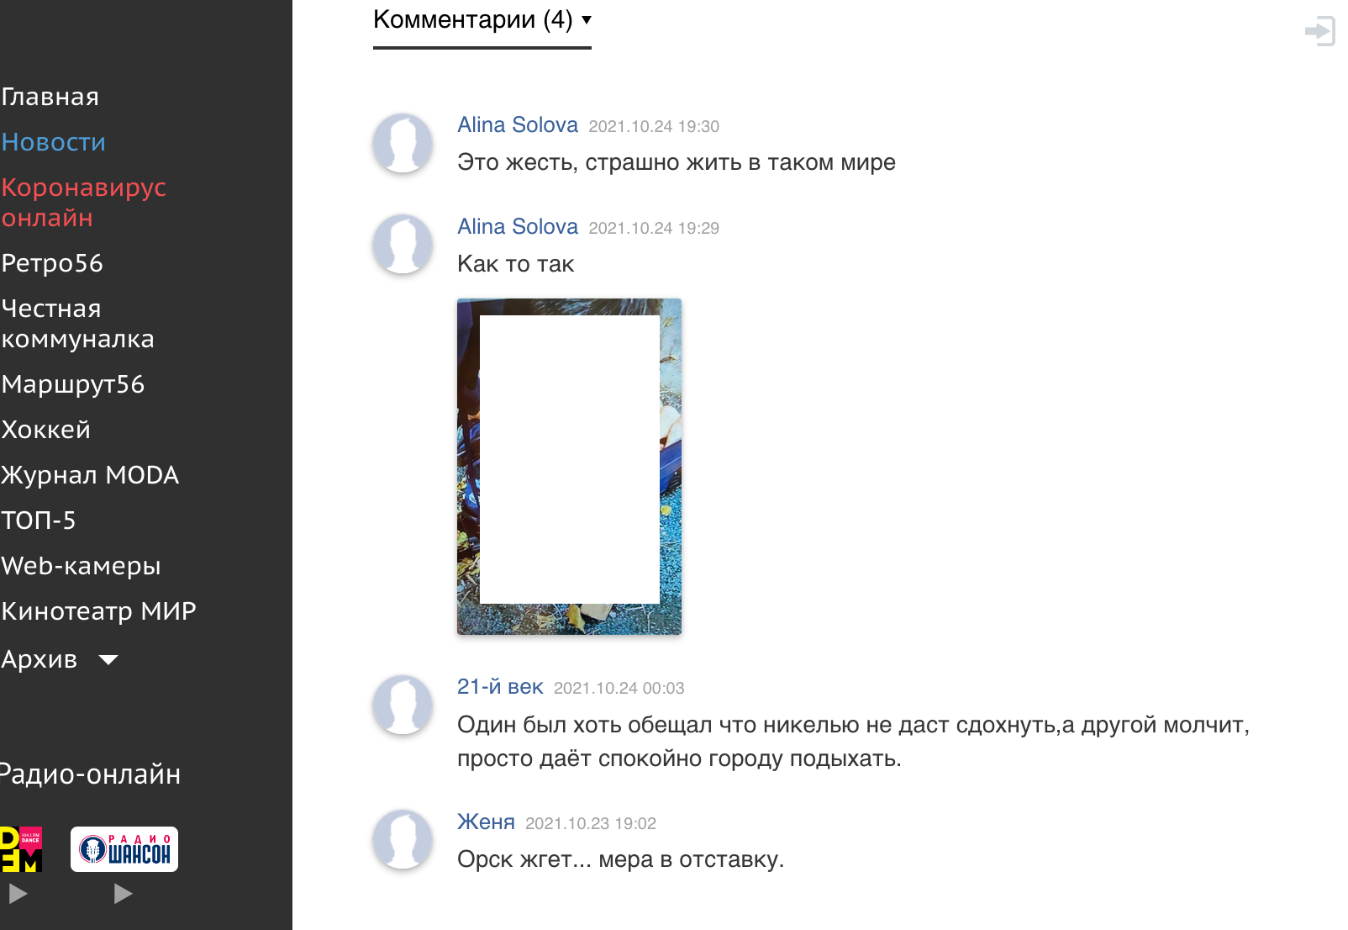Click avatar next to Женя comment

pos(403,839)
